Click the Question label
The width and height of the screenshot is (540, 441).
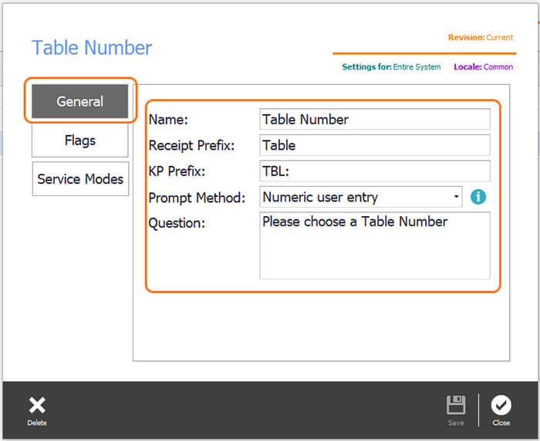tap(177, 222)
